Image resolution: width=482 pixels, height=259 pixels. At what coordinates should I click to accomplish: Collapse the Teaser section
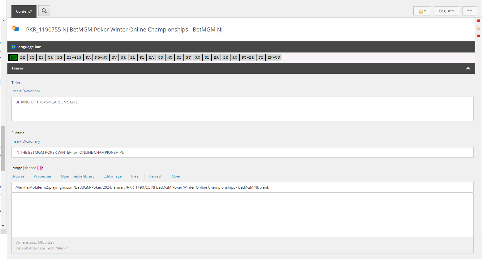coord(468,68)
